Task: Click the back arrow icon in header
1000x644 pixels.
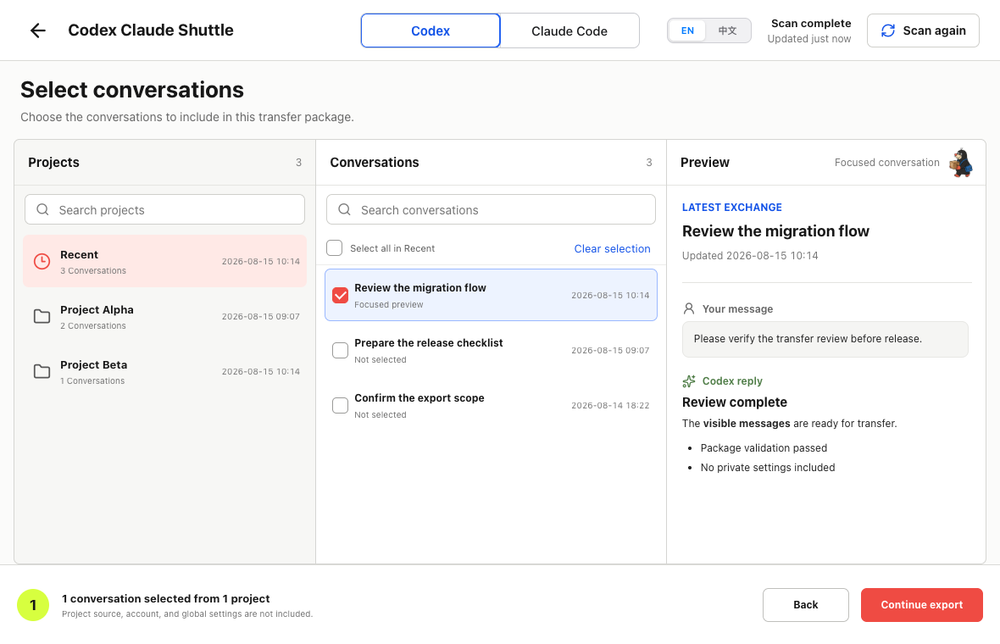Action: click(x=37, y=31)
